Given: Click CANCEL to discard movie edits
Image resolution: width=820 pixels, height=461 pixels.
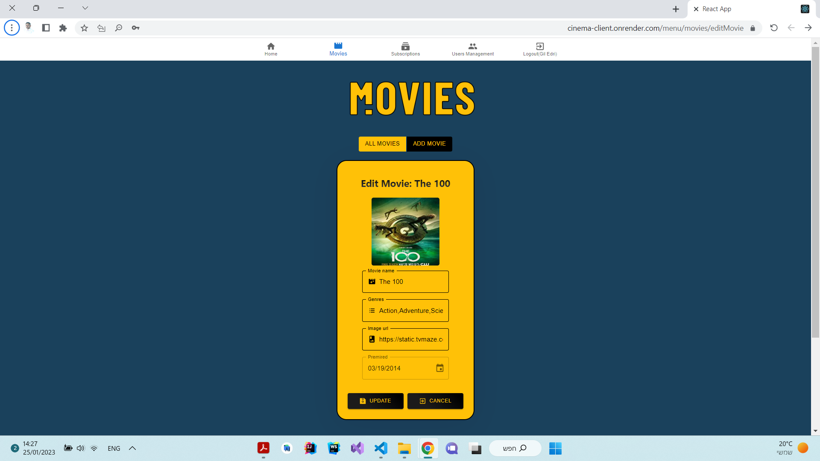Looking at the screenshot, I should [x=435, y=401].
